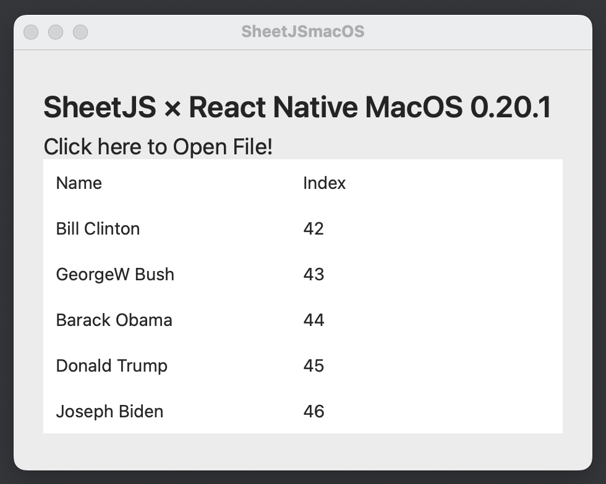Viewport: 606px width, 484px height.
Task: Click the index value 45
Action: click(314, 366)
